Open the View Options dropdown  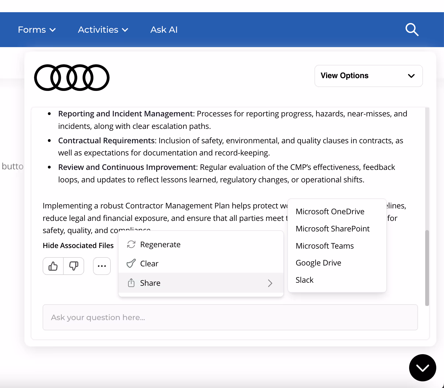(x=368, y=76)
